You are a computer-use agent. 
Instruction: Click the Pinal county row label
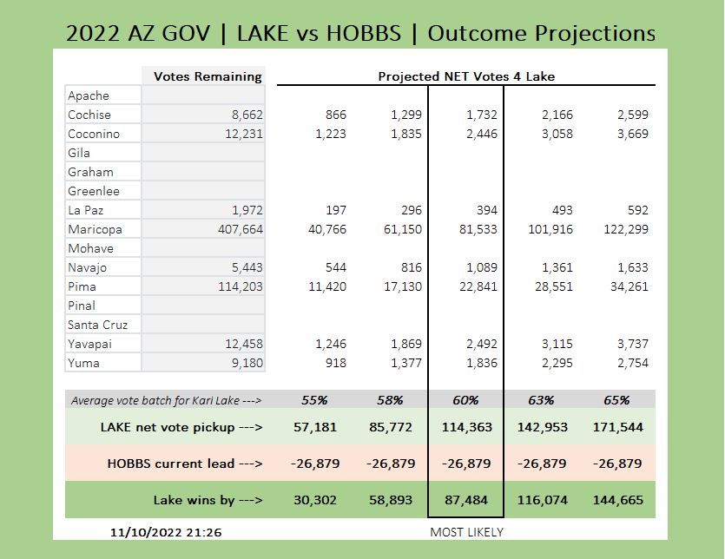click(x=82, y=306)
